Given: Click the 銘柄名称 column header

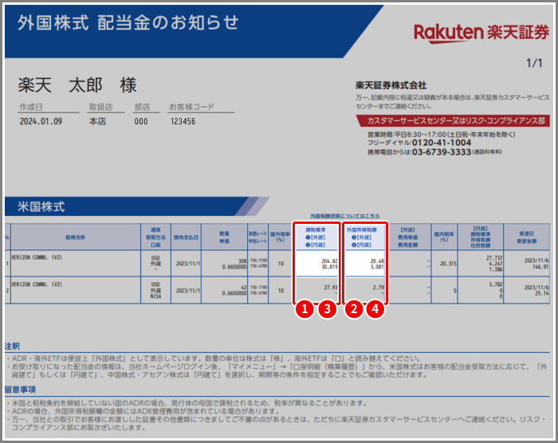Looking at the screenshot, I should (76, 237).
